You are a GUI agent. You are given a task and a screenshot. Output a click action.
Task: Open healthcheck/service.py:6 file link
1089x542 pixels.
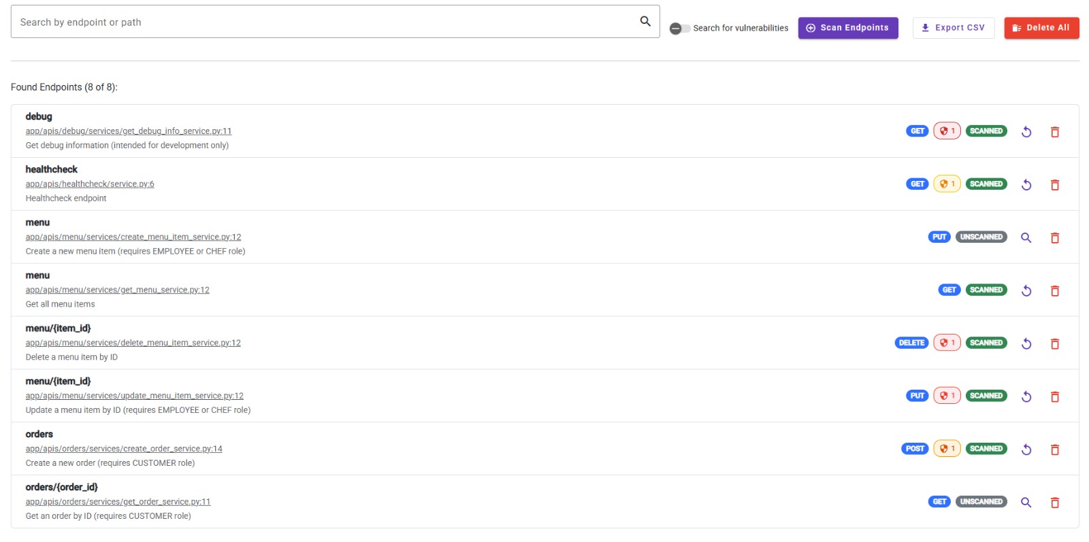pos(90,184)
